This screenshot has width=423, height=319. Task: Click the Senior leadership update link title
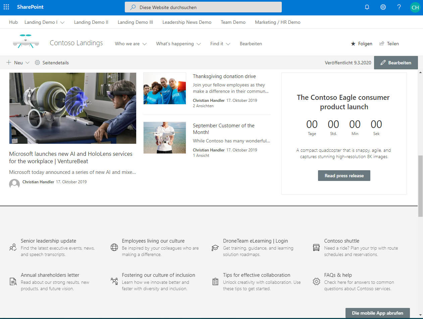pos(48,241)
